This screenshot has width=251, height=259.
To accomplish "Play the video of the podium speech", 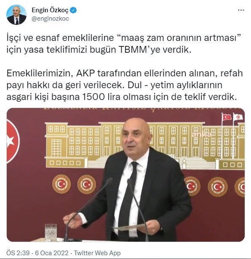I will point(126,175).
